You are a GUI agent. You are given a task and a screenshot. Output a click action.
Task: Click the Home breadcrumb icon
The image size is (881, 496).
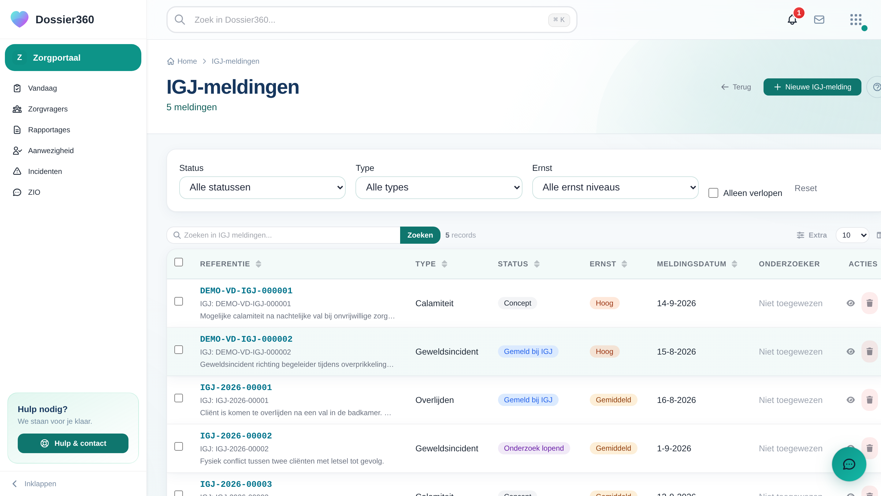pyautogui.click(x=171, y=61)
